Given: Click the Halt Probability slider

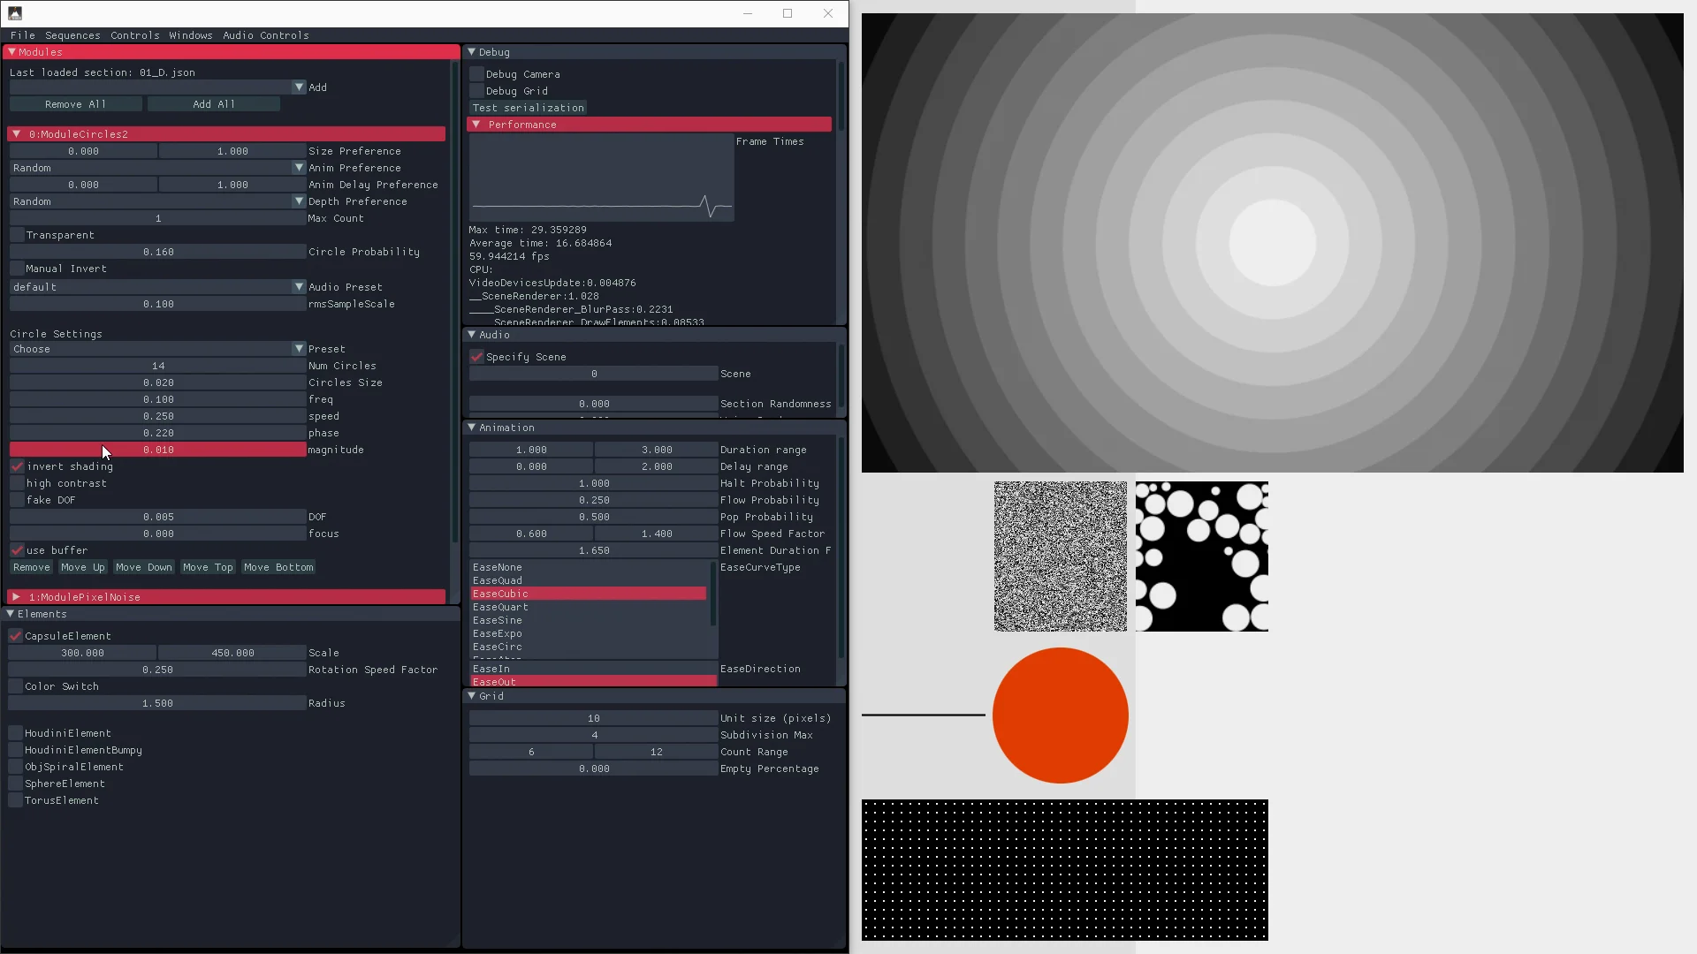Looking at the screenshot, I should pyautogui.click(x=593, y=483).
